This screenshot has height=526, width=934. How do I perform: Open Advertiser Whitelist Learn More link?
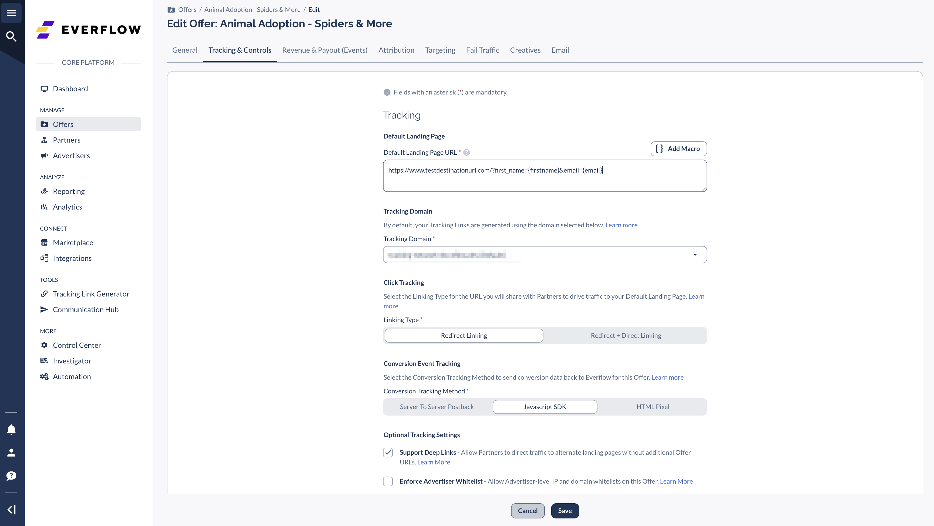(x=676, y=481)
